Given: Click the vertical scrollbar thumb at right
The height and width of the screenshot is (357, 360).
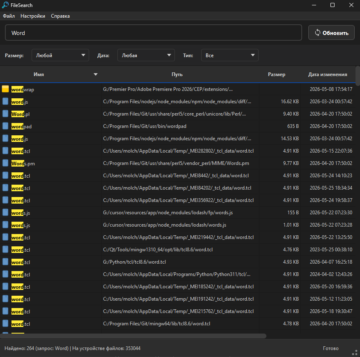Looking at the screenshot, I should (x=358, y=76).
